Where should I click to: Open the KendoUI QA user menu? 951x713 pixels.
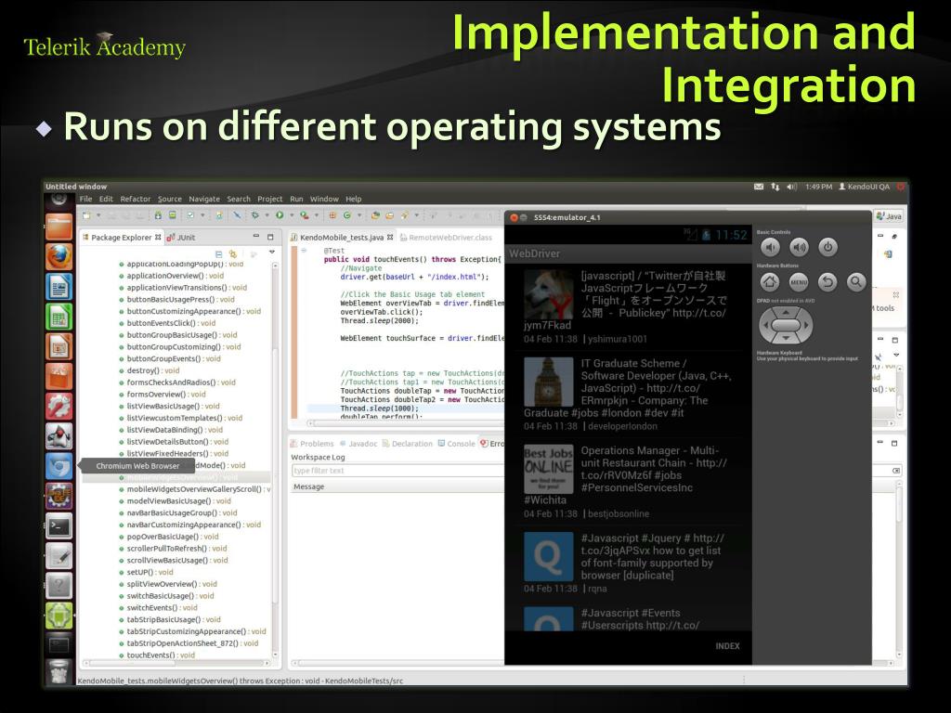(864, 187)
